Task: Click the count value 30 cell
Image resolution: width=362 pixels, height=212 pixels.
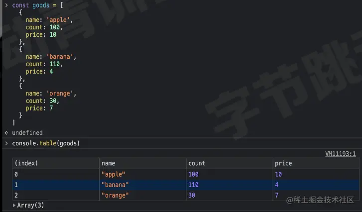Action: pos(192,195)
